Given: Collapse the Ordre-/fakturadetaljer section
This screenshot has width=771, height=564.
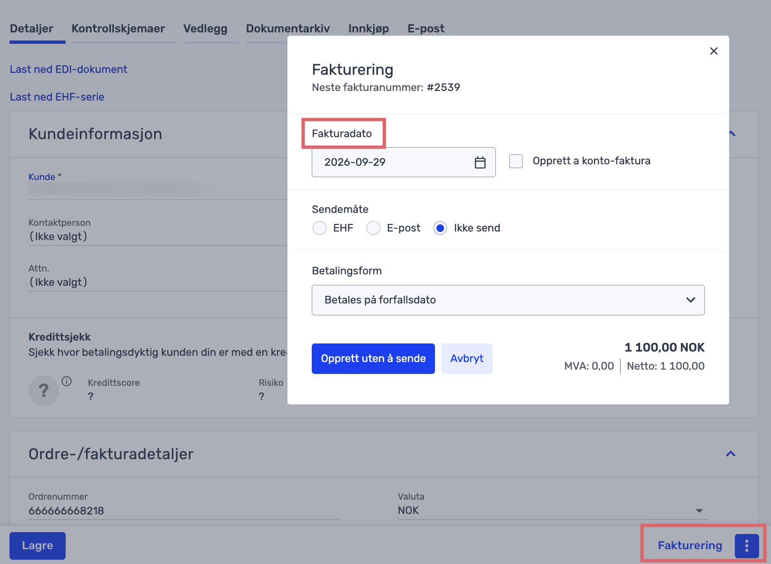Looking at the screenshot, I should (731, 454).
